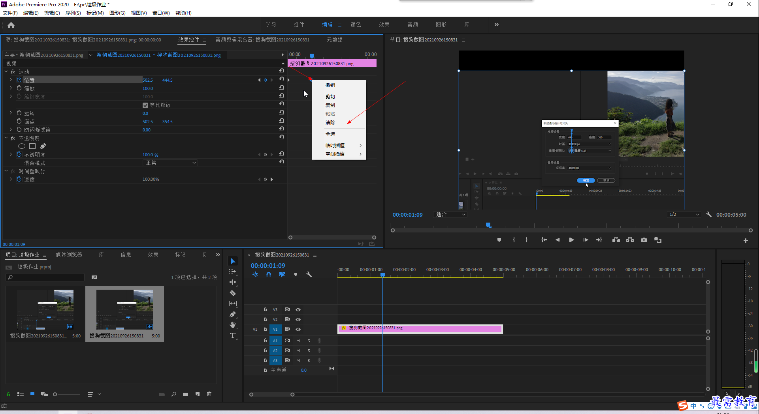
Task: Toggle V2 track visibility eye
Action: (x=298, y=319)
